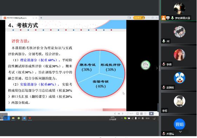This screenshot has width=197, height=138.
Task: Advance to the next slide using right arrow
Action: click(123, 114)
